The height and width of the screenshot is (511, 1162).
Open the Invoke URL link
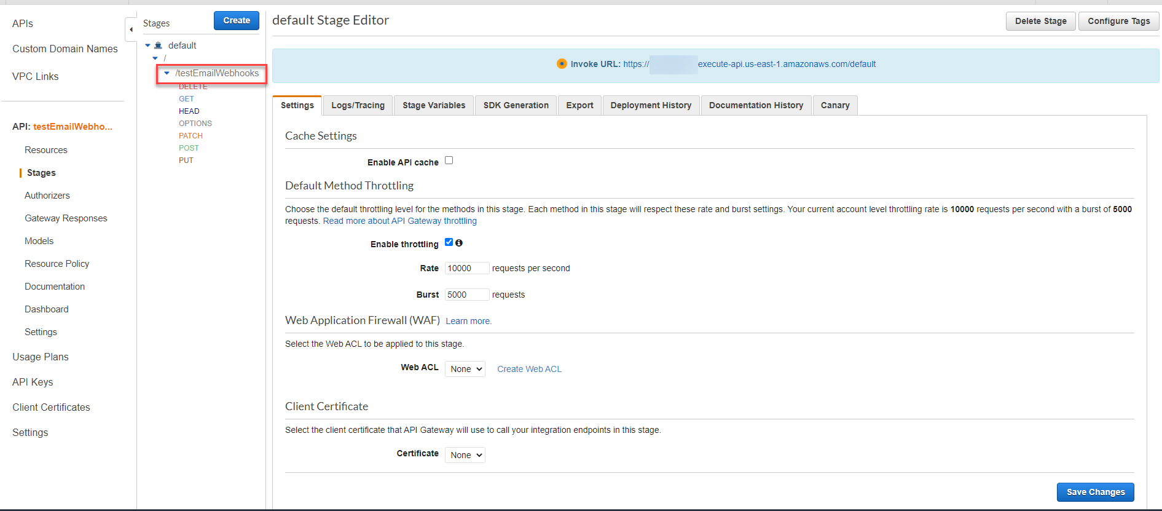point(750,64)
